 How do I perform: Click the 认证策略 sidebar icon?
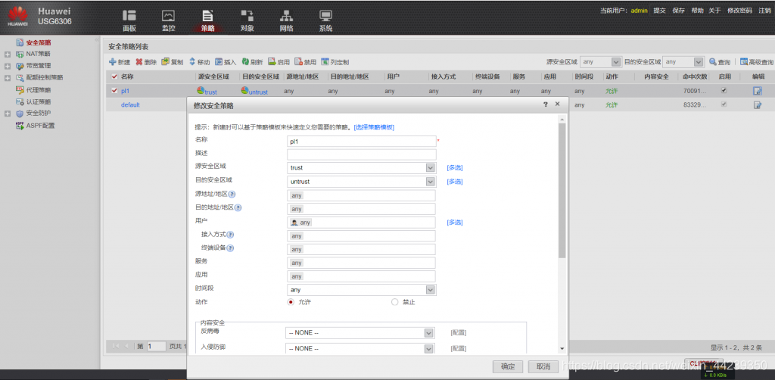(x=20, y=101)
